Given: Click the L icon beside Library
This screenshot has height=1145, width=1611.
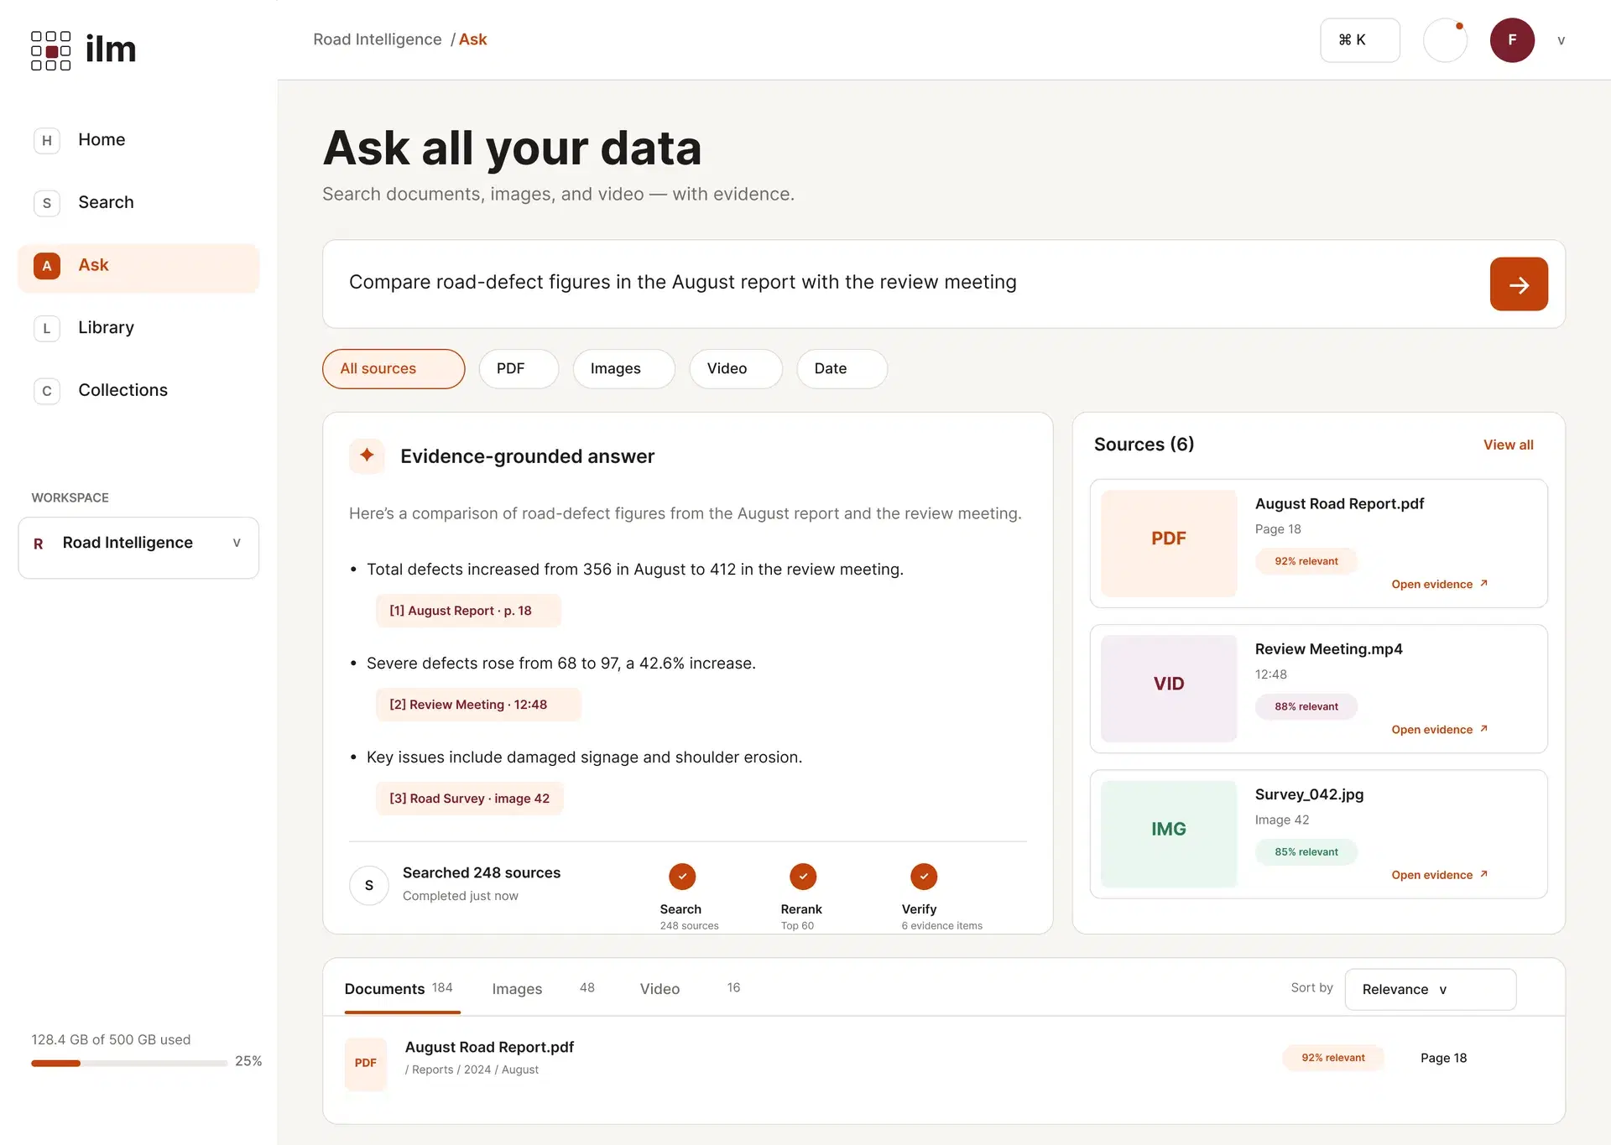Looking at the screenshot, I should [x=47, y=328].
